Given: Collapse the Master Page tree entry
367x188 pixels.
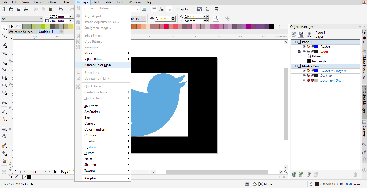Looking at the screenshot, I should point(294,66).
